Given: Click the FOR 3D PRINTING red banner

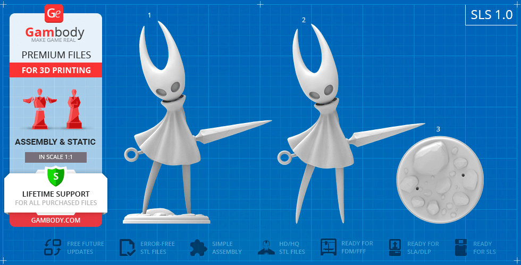Looking at the screenshot, I should tap(56, 70).
